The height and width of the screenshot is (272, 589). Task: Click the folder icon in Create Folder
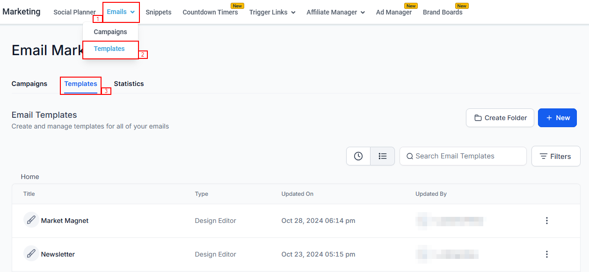tap(478, 118)
